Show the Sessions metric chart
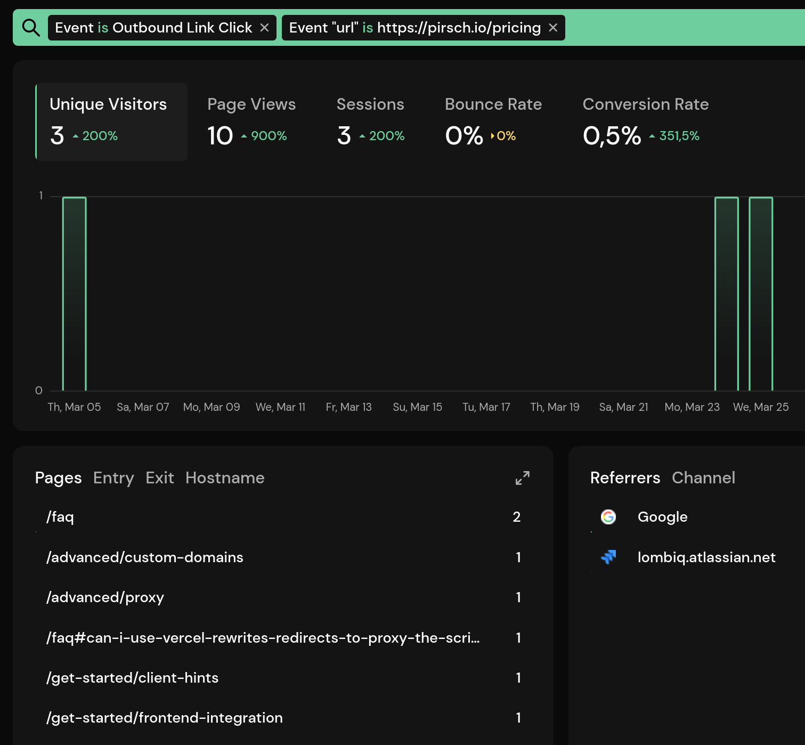The width and height of the screenshot is (805, 745). tap(370, 122)
